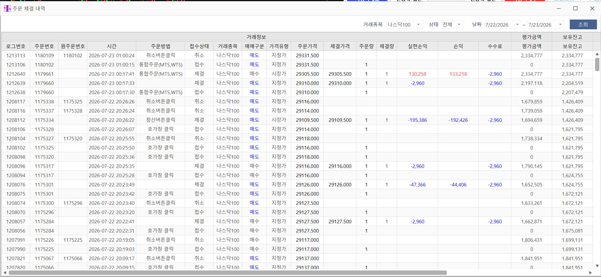Click horizontal scrollbar right arrow
This screenshot has height=277, width=601.
pyautogui.click(x=590, y=273)
